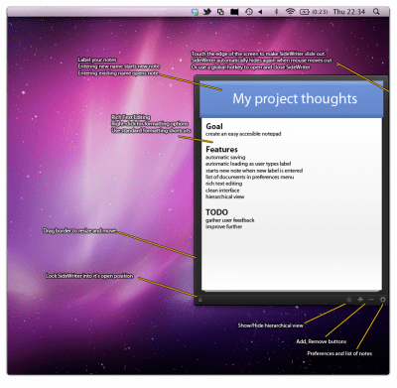
Task: Open the Time Machine menu bar icon
Action: pyautogui.click(x=249, y=12)
